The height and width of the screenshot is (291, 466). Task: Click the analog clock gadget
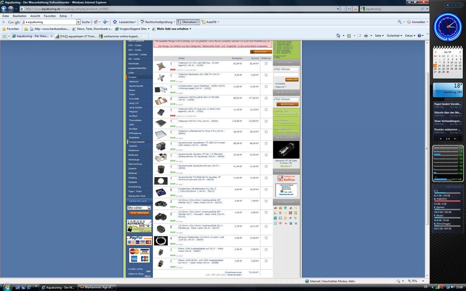point(448,27)
